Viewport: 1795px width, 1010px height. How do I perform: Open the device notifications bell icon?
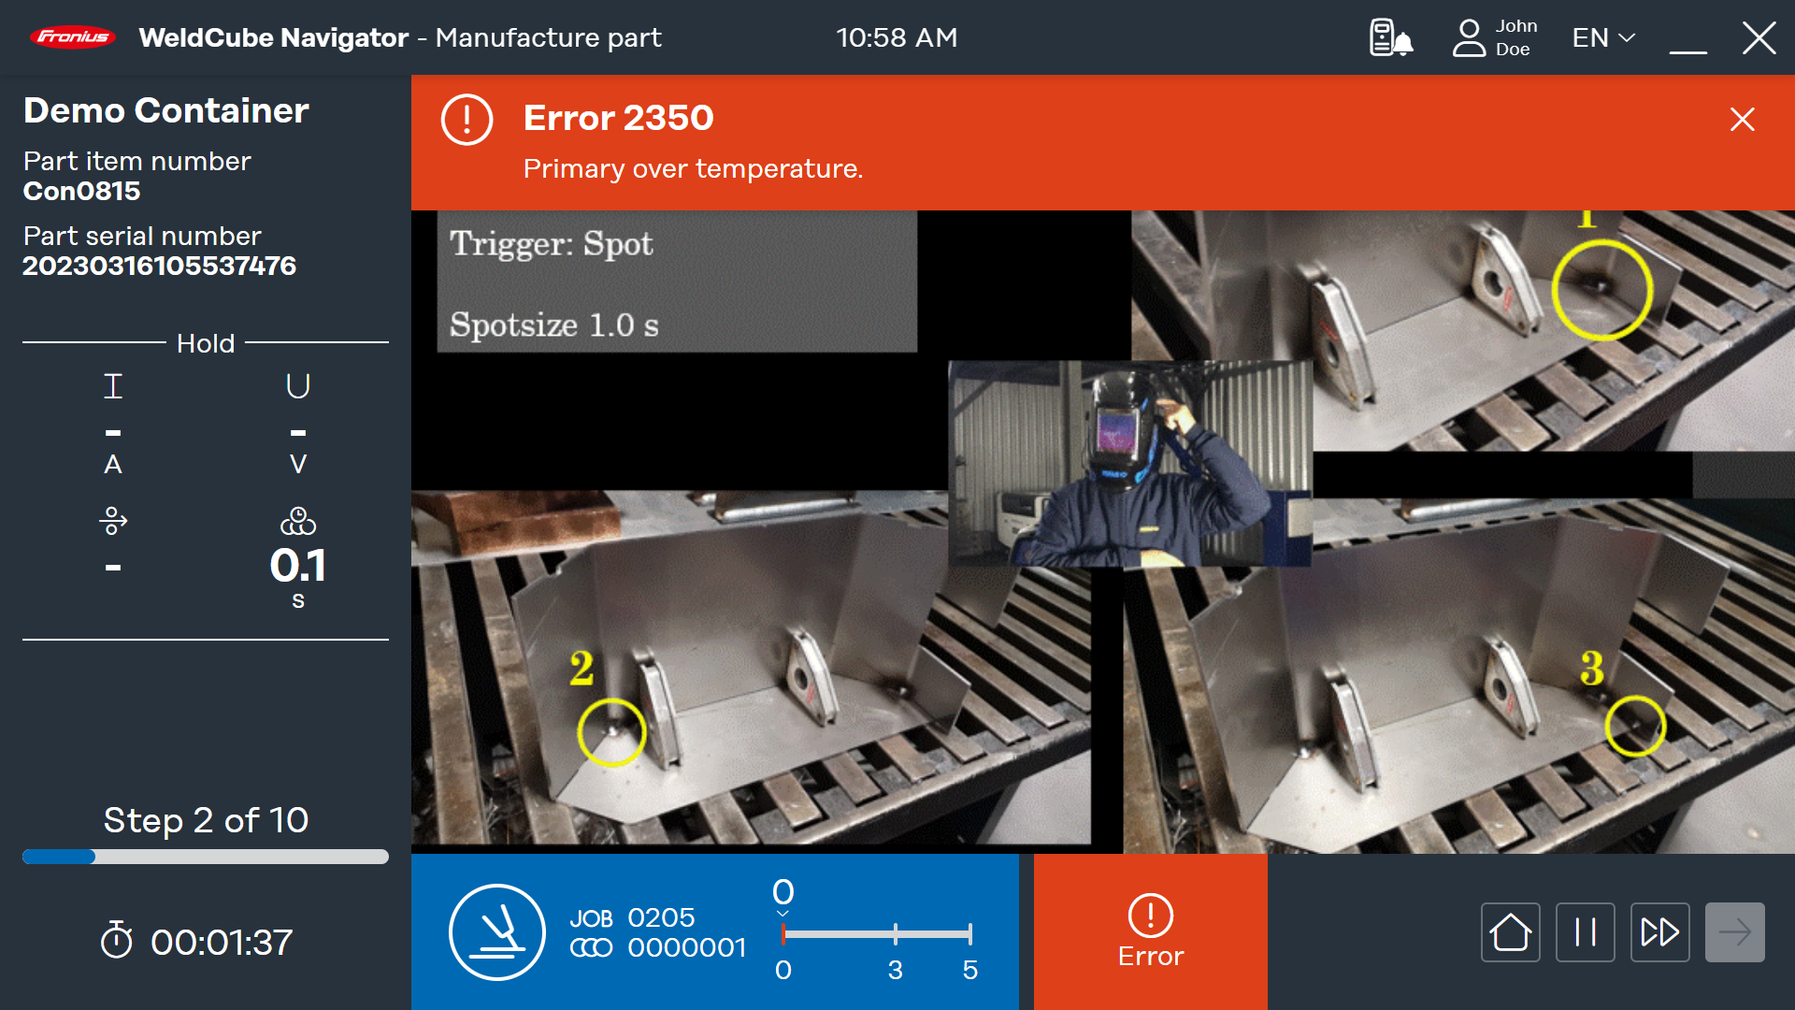click(1391, 38)
